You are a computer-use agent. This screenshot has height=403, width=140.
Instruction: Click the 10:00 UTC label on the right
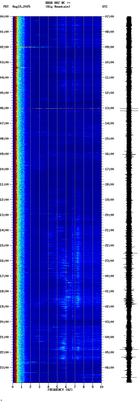tap(110, 62)
